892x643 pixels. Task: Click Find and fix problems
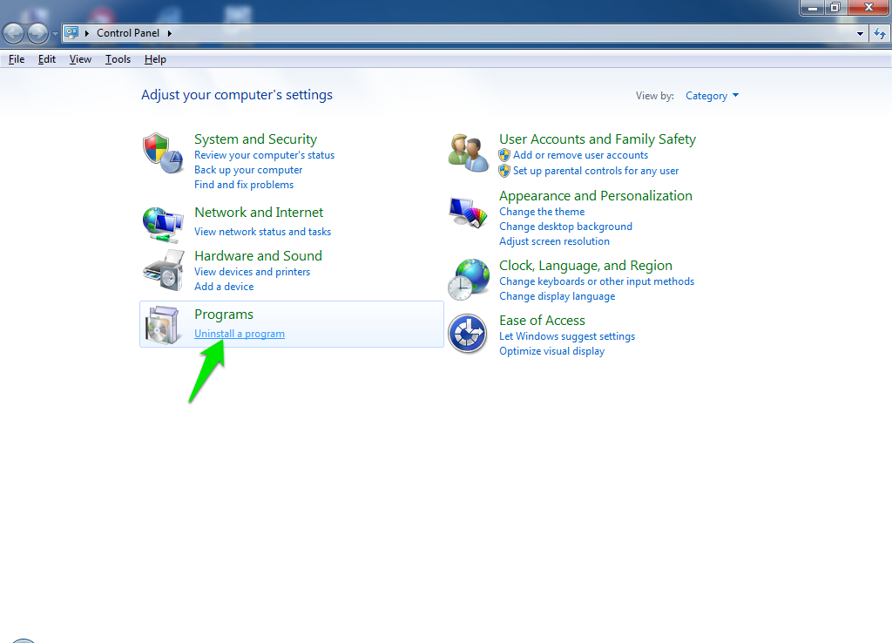(244, 185)
